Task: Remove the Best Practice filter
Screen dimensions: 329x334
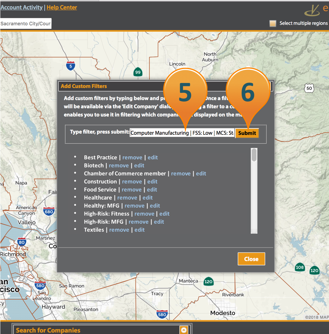Action: coord(132,157)
